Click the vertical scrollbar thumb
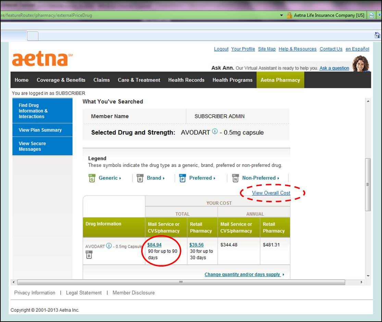This screenshot has height=322, width=382. coord(368,184)
